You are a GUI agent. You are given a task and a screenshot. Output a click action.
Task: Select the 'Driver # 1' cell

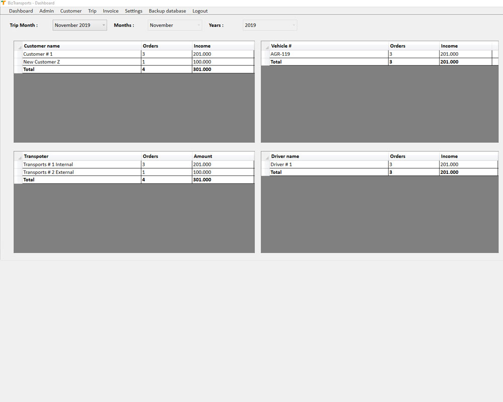tap(329, 164)
